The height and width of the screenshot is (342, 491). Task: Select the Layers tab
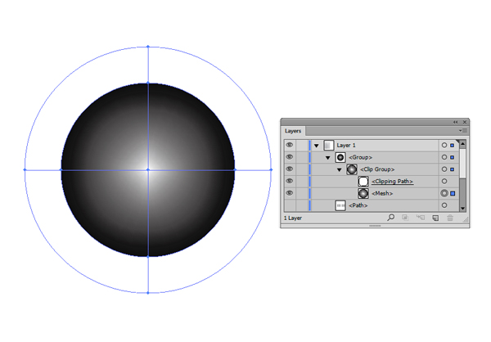(293, 131)
